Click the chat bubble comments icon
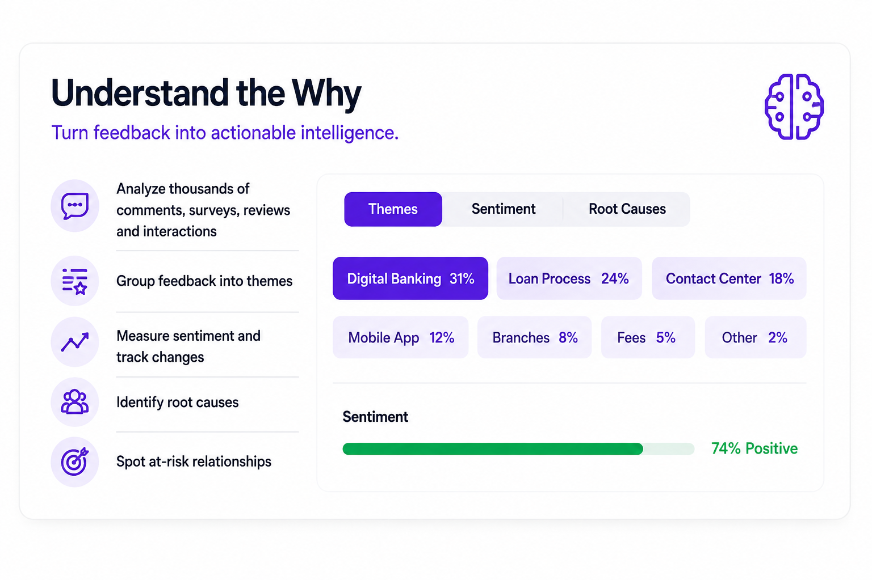Image resolution: width=872 pixels, height=580 pixels. (75, 206)
